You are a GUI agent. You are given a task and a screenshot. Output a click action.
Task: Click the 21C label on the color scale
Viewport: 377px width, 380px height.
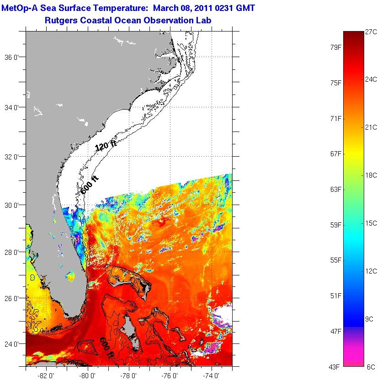point(371,127)
